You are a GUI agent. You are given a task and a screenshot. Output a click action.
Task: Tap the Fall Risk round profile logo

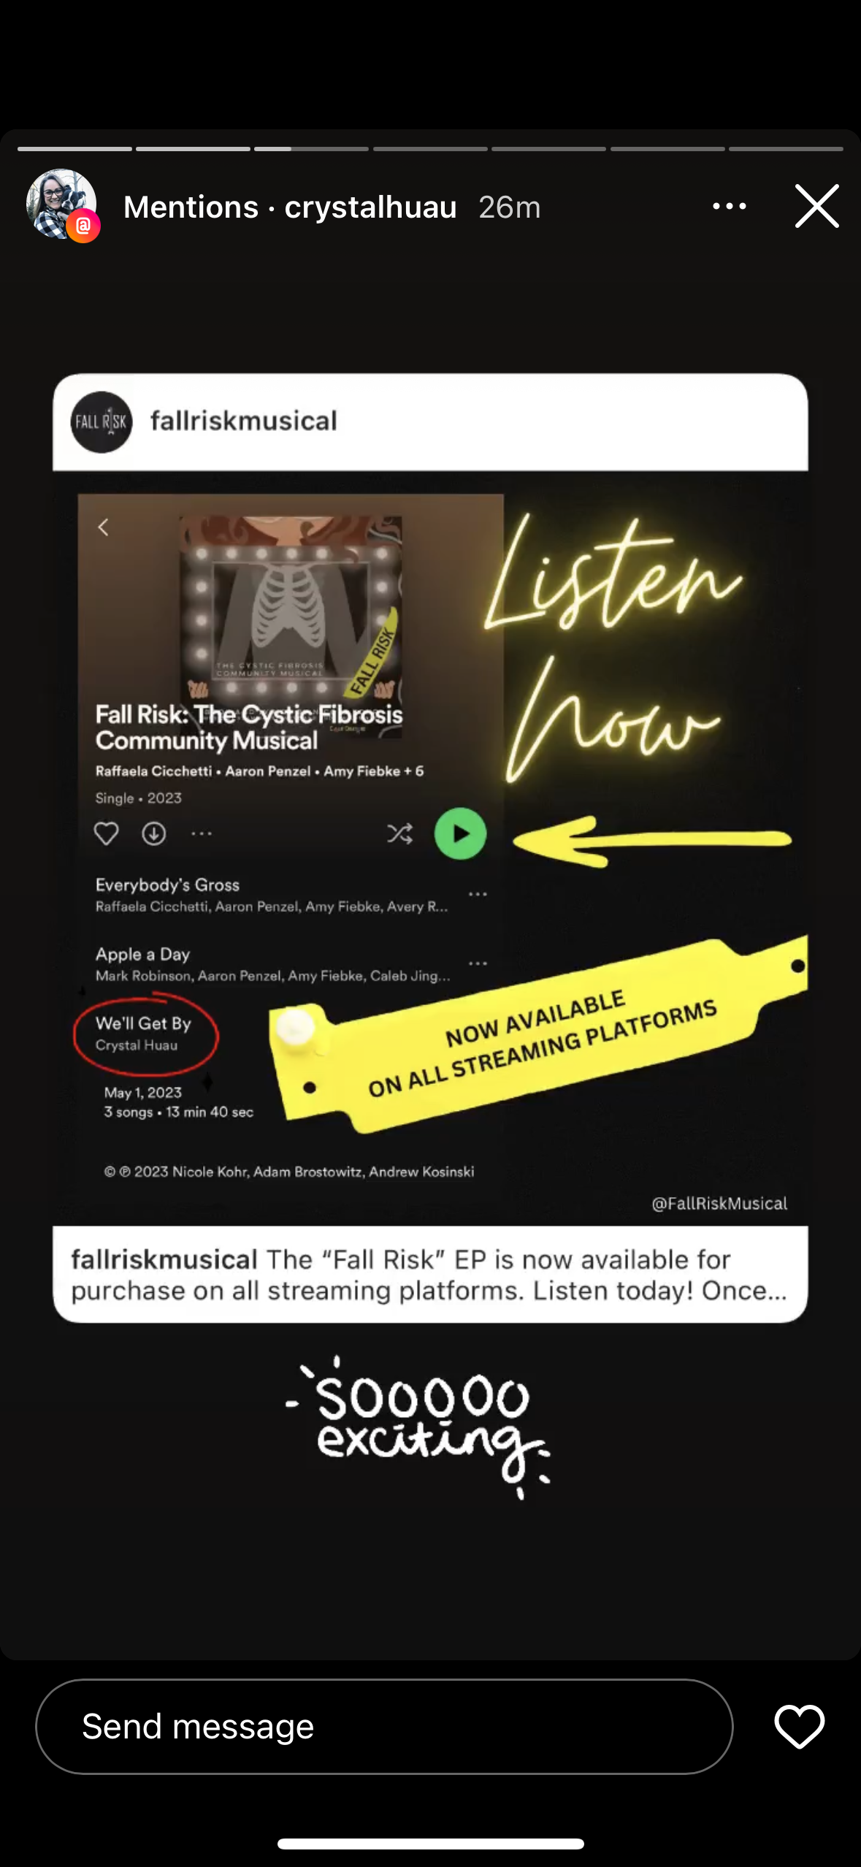coord(102,422)
